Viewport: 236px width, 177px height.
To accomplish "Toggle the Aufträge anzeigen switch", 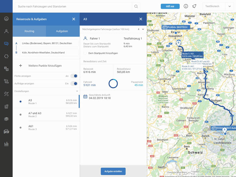I will 74,83.
